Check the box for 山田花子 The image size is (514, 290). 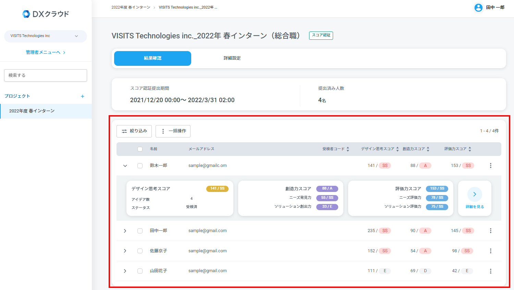coord(140,271)
